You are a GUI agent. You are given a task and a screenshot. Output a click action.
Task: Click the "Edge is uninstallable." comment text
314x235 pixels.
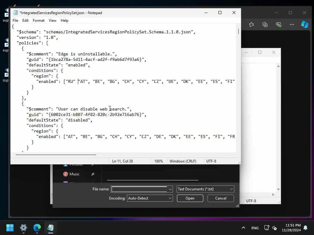coord(85,54)
